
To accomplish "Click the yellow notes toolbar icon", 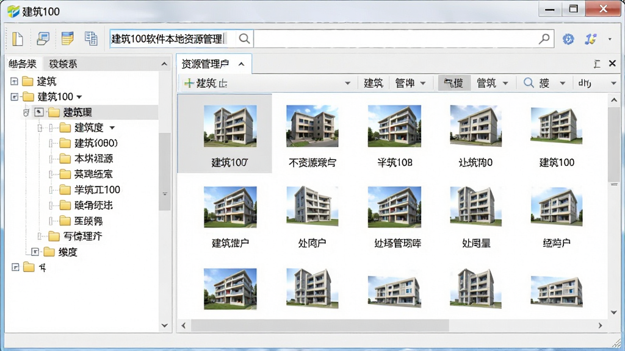I will tap(67, 38).
